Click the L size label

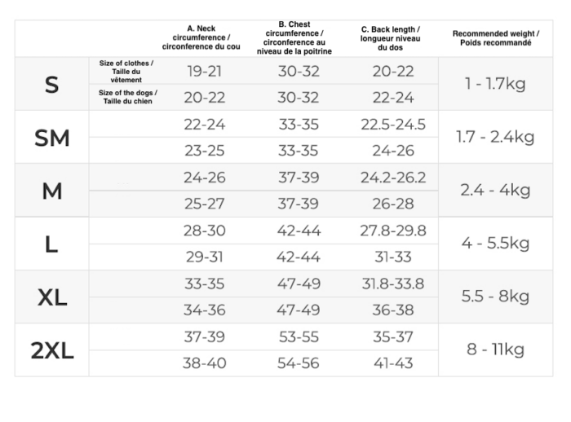[51, 244]
